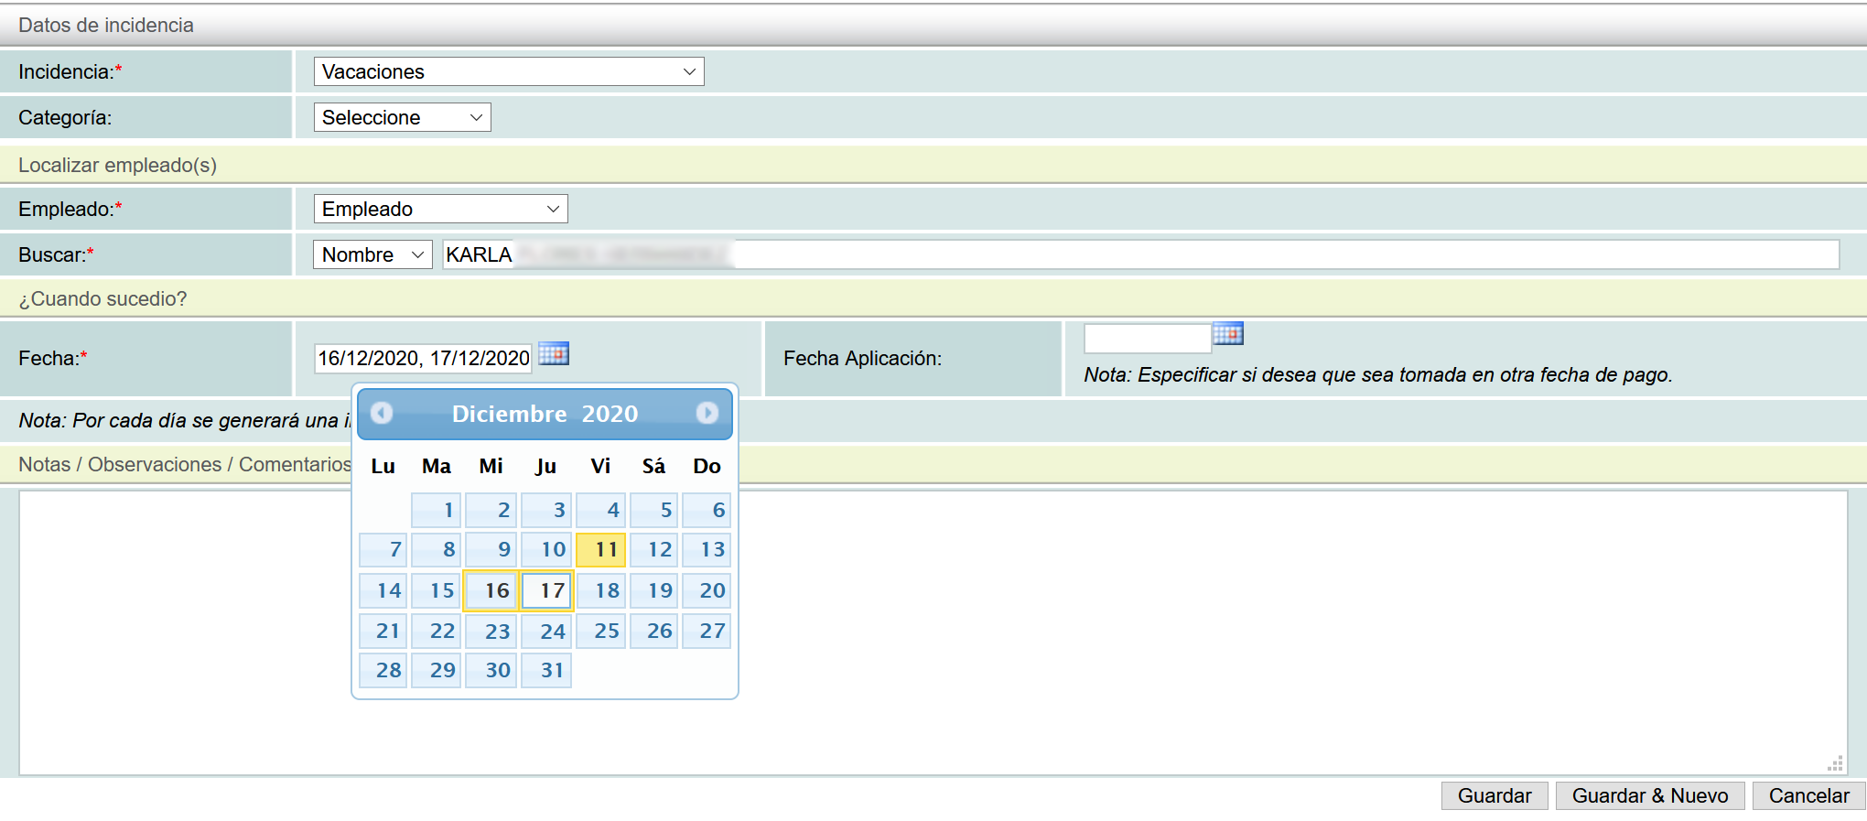Pick highlighted day 11 in calendar
This screenshot has height=821, width=1867.
click(601, 549)
